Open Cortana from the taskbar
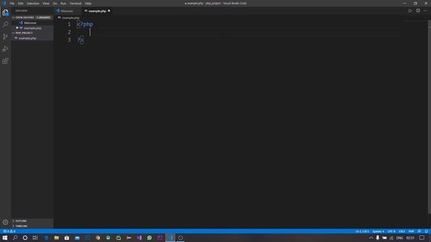This screenshot has width=431, height=242. coord(25,238)
